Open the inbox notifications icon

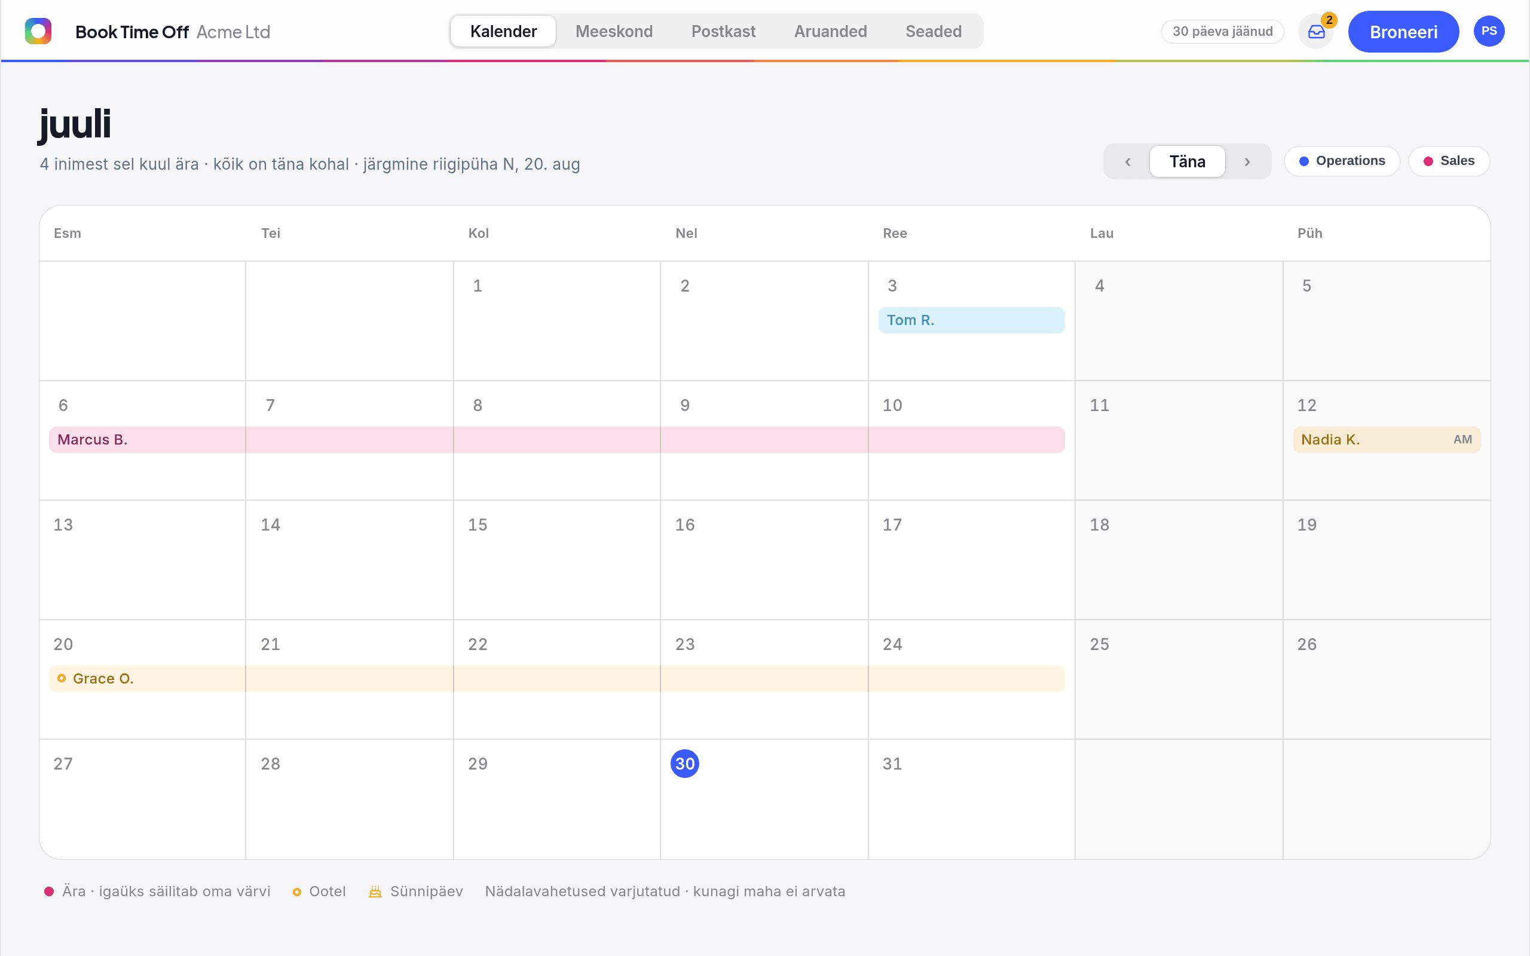point(1316,32)
